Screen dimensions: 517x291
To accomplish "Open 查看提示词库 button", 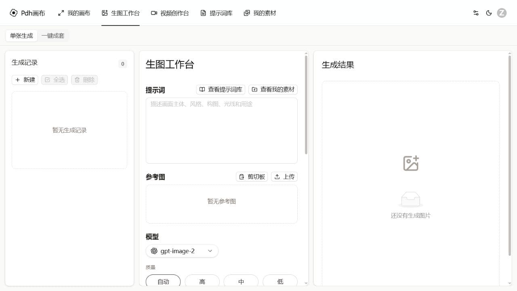I will click(x=221, y=89).
